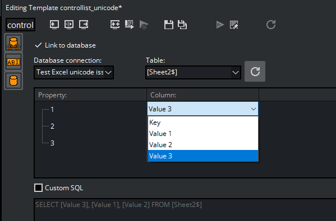Screen dimensions: 336x221
Task: Click the refresh table button beside Sheet2$
Action: [x=255, y=72]
